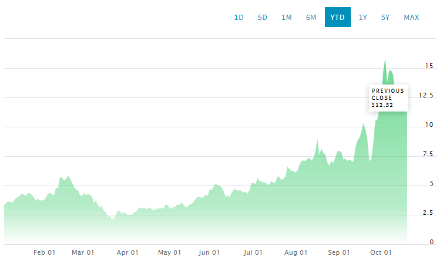Switch chart to 1Y range

point(363,17)
